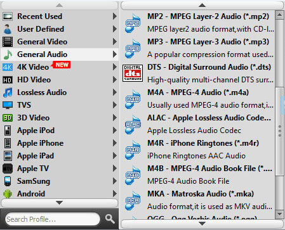Expand the Recent Used submenu arrow

click(114, 16)
